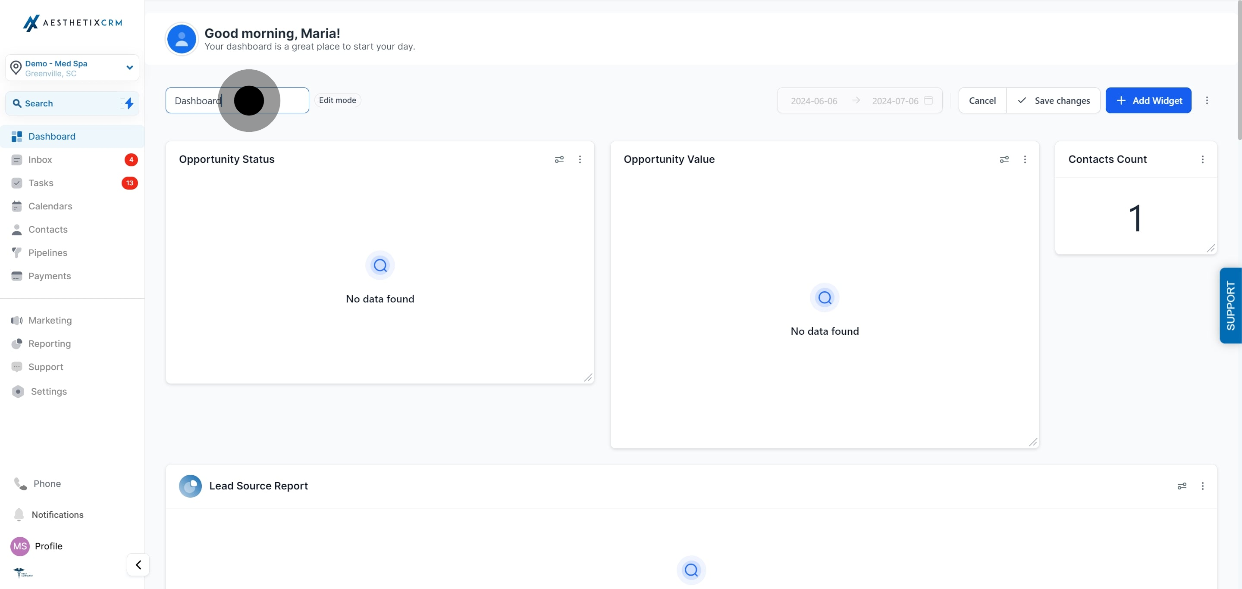Viewport: 1242px width, 589px height.
Task: Open calendar icon in date range picker
Action: [x=928, y=101]
